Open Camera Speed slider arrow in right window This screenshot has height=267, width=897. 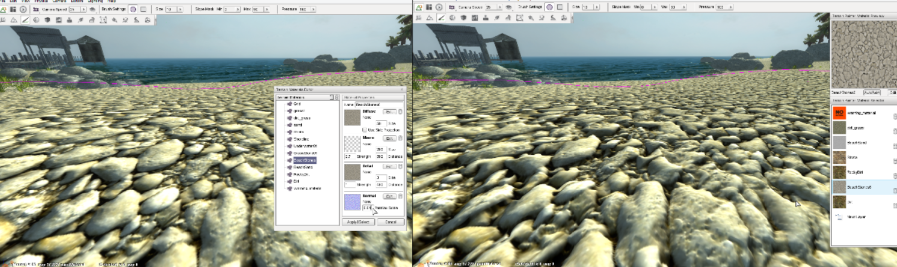pos(499,7)
